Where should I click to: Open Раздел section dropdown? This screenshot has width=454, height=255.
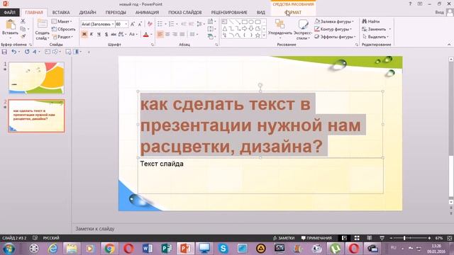(62, 37)
